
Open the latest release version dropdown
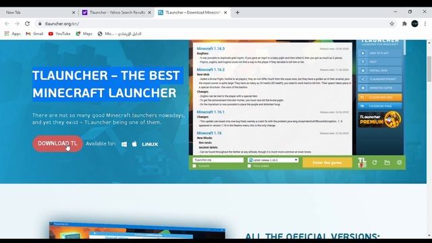(273, 160)
